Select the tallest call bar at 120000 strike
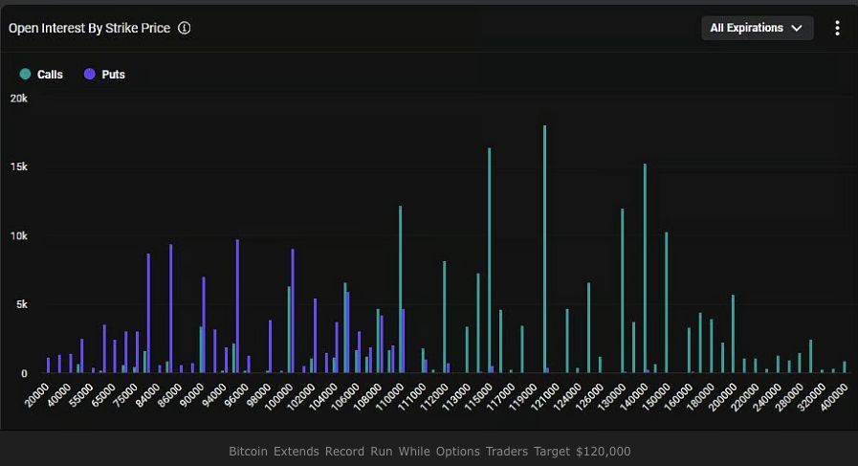858x466 pixels. point(544,249)
